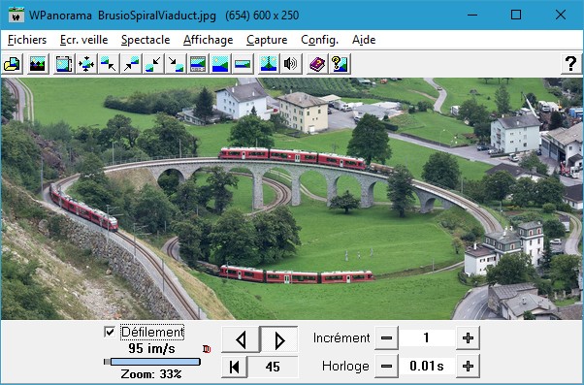Image resolution: width=584 pixels, height=385 pixels.
Task: Uncheck the Défilement checkbox
Action: click(x=110, y=332)
